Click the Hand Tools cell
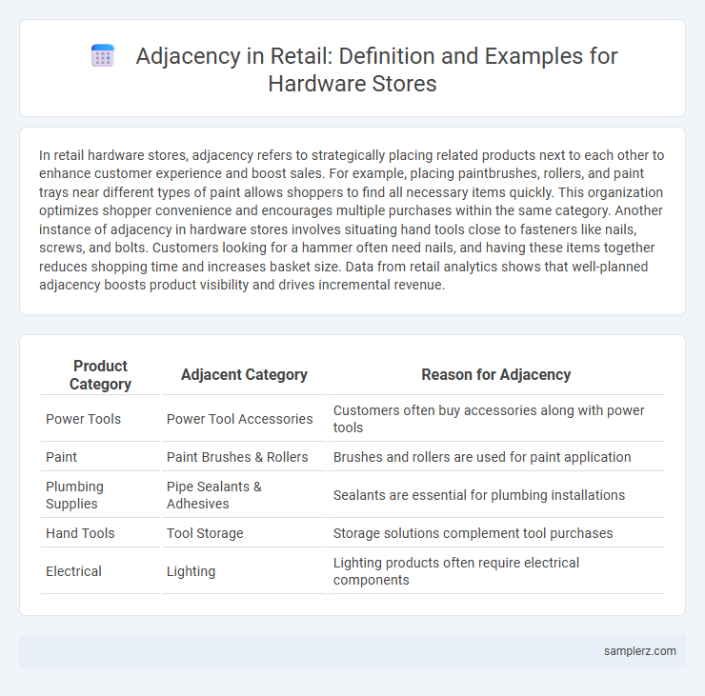 click(x=100, y=533)
